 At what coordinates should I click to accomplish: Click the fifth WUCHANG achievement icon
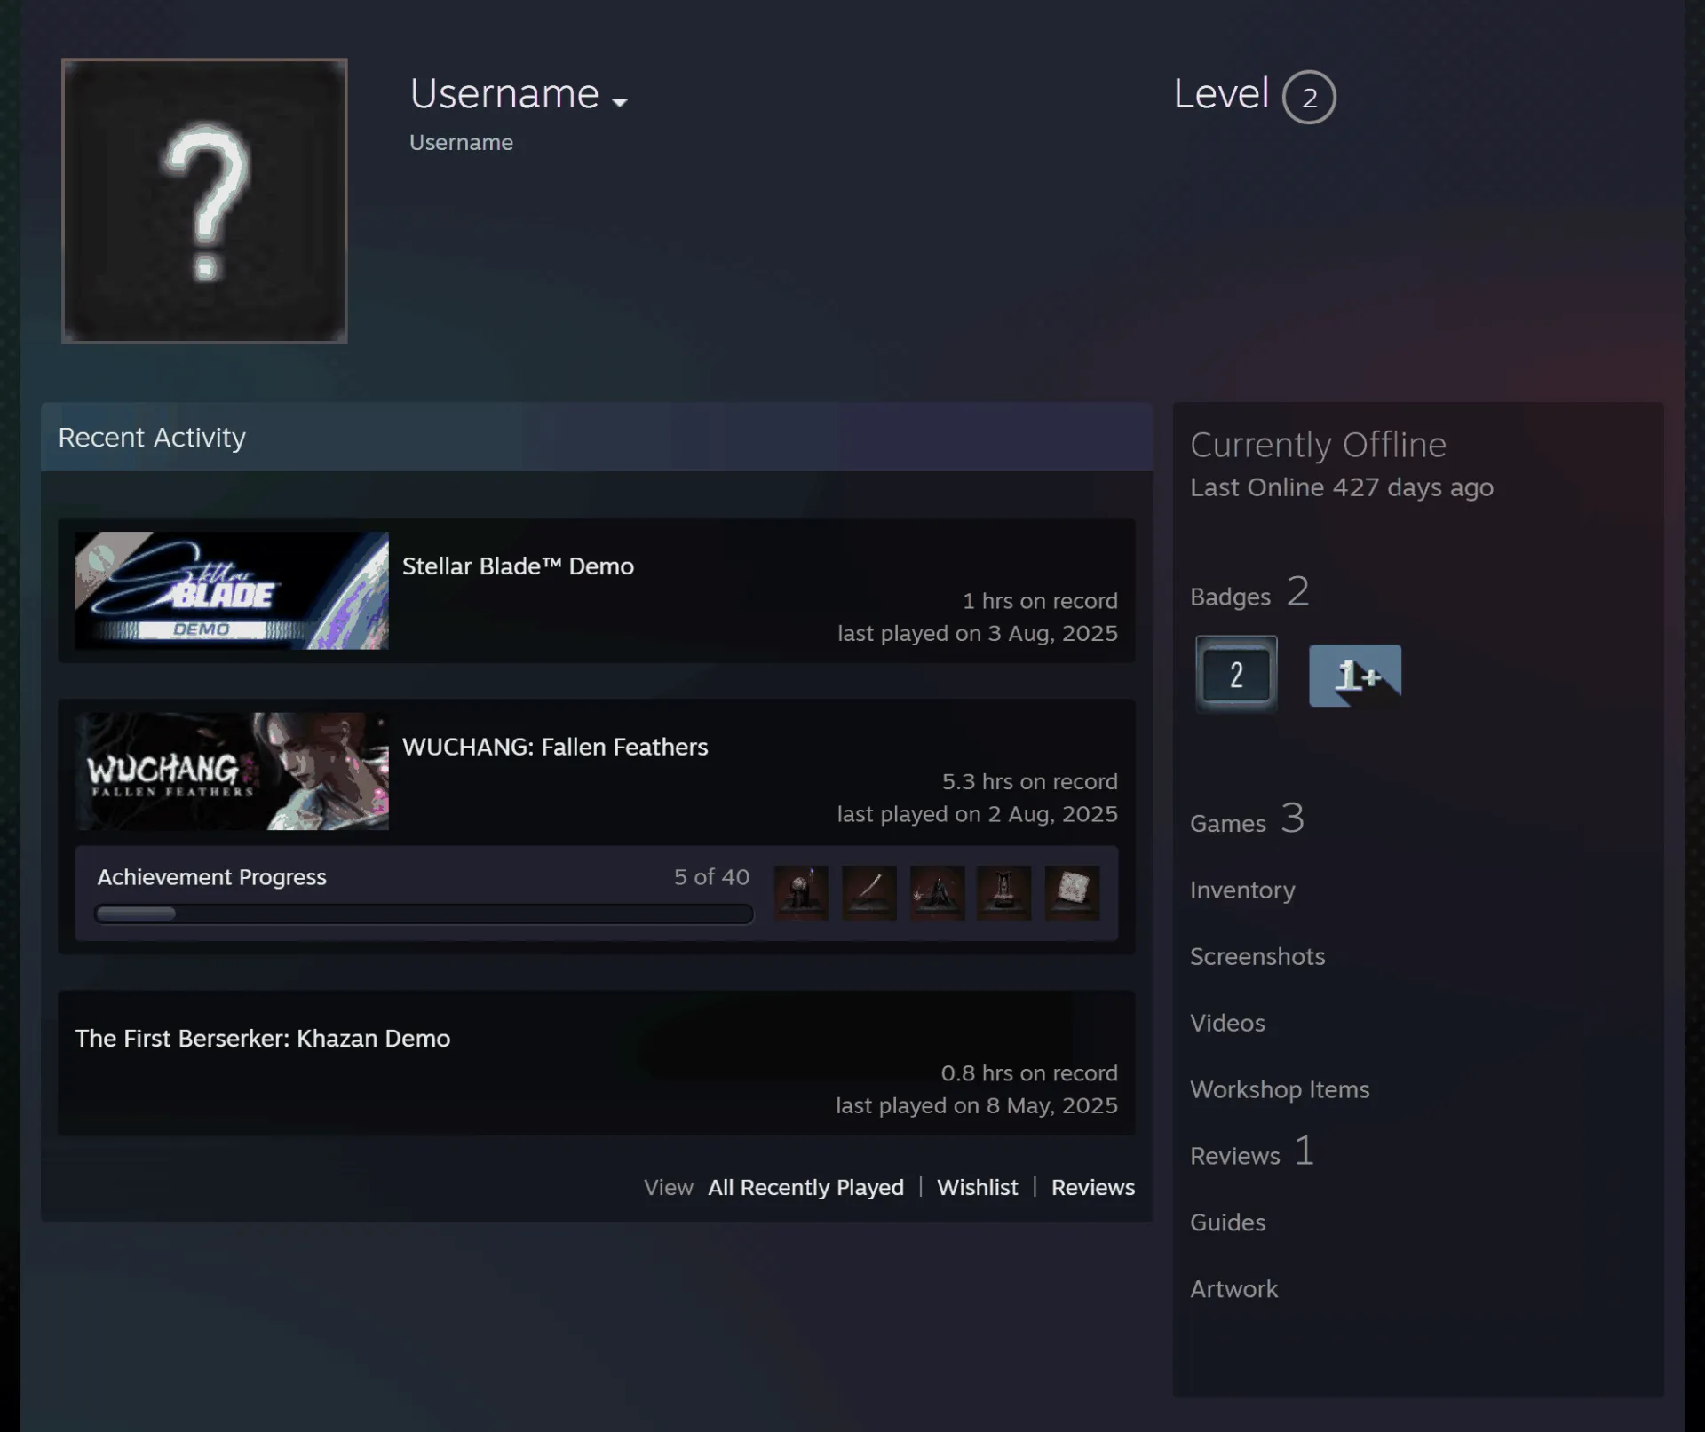click(x=1072, y=892)
